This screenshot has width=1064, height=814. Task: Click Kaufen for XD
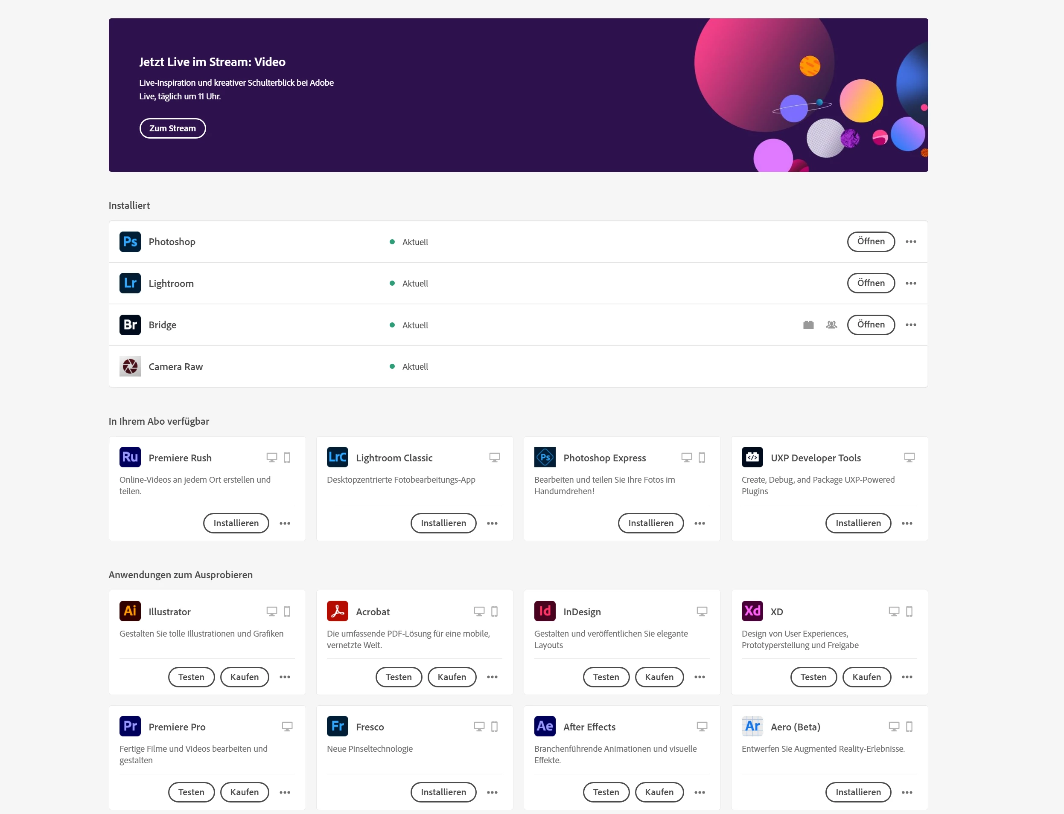coord(866,678)
